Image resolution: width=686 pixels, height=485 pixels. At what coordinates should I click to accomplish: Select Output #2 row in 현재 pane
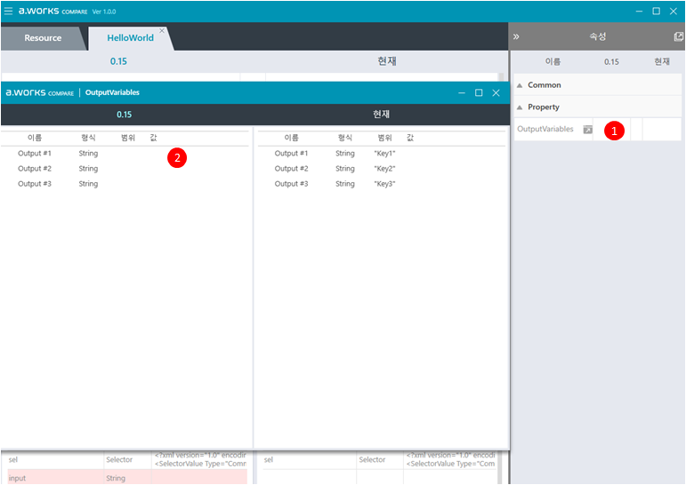tap(292, 169)
